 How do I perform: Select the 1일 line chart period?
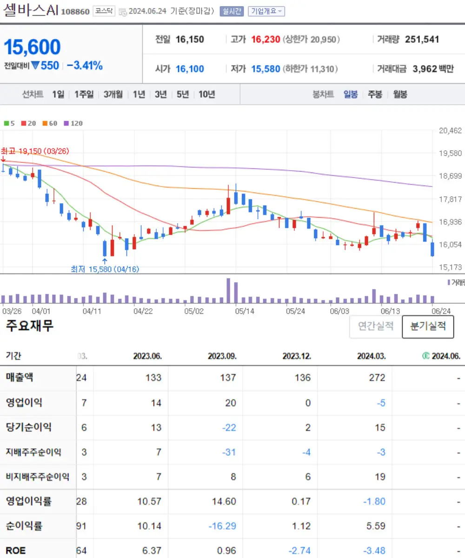pyautogui.click(x=58, y=94)
